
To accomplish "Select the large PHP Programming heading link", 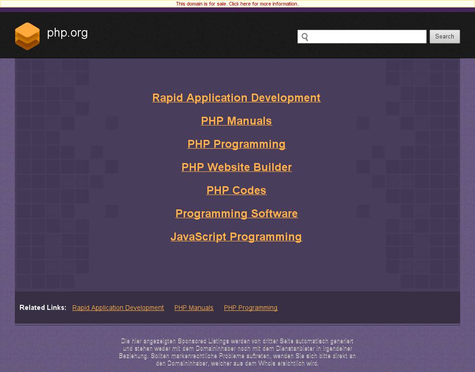I will [236, 144].
